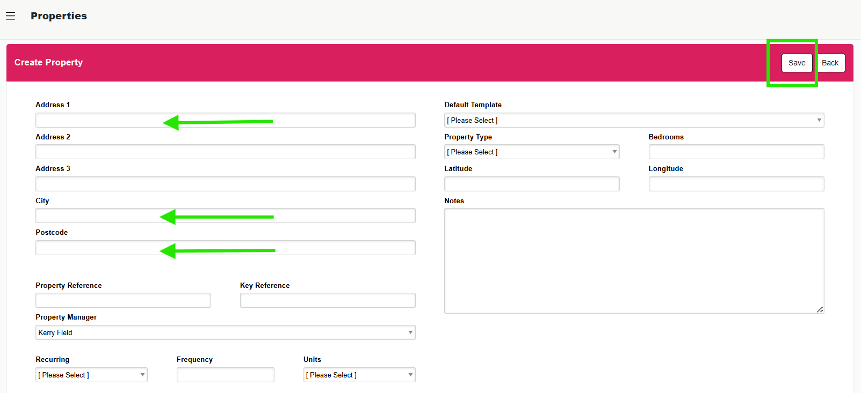Viewport: 861px width, 393px height.
Task: Open the Property Type selector
Action: pyautogui.click(x=531, y=152)
